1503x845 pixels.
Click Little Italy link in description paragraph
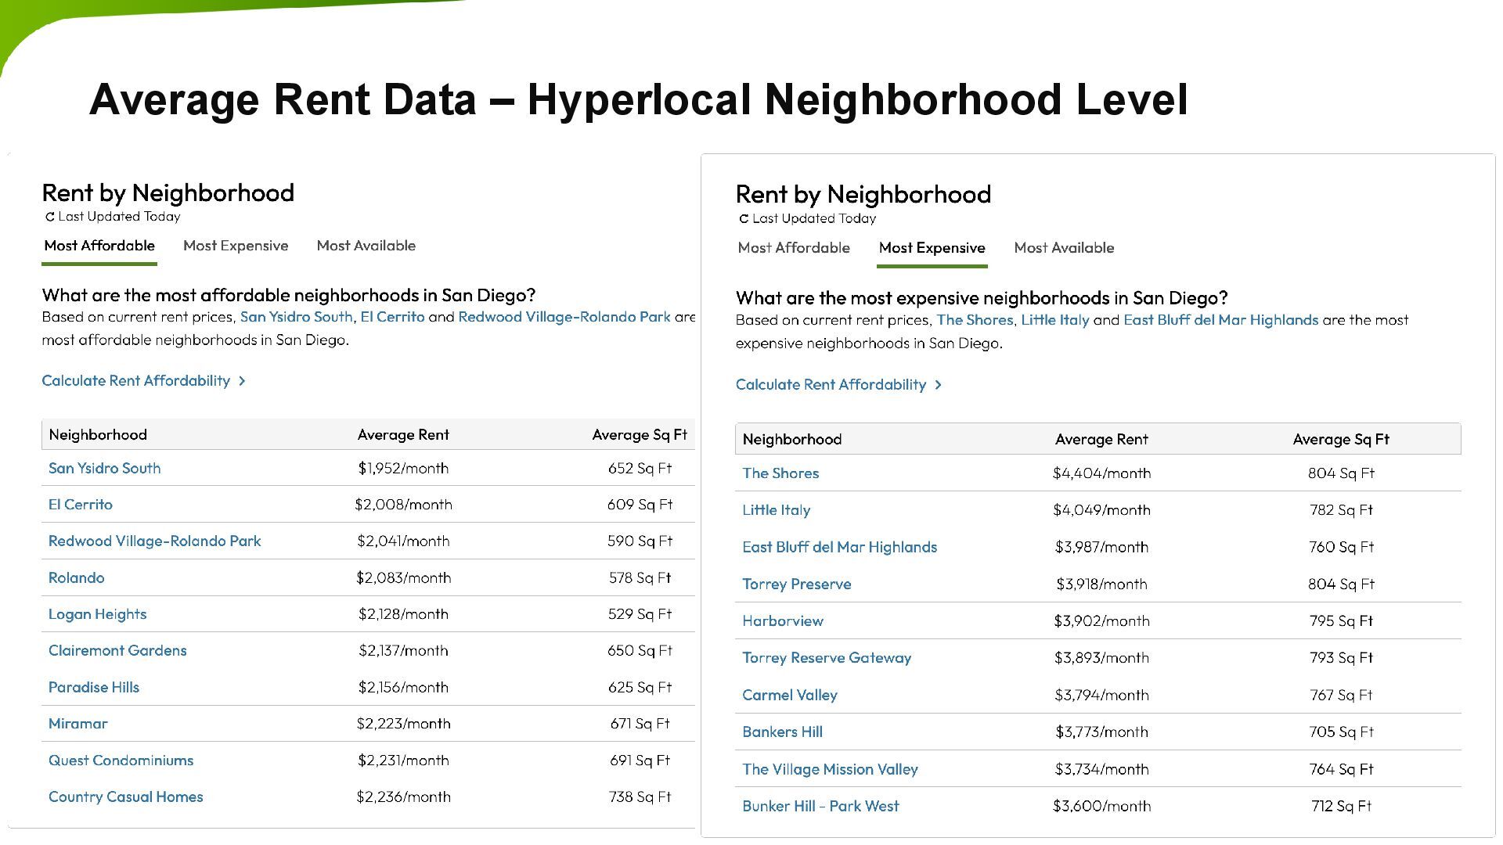click(1054, 320)
